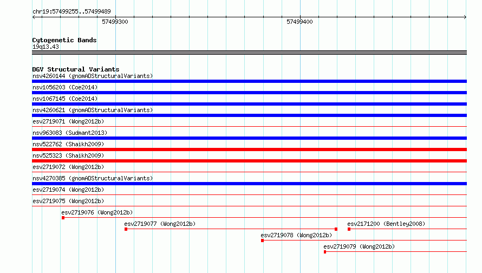This screenshot has height=273, width=482.
Task: Click the red start marker of esv2719078
Action: (x=262, y=240)
